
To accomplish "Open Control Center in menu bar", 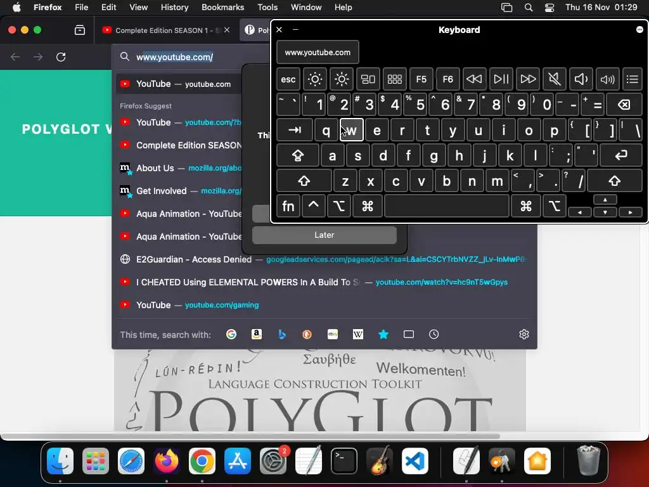I will (x=549, y=7).
